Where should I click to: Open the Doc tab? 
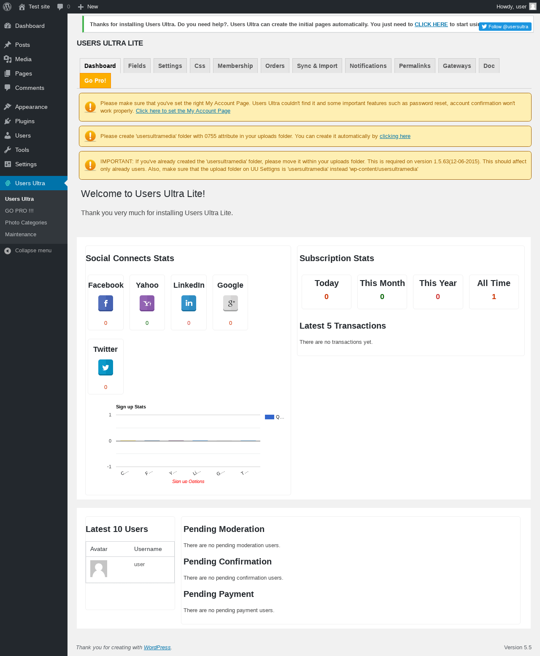pyautogui.click(x=489, y=66)
